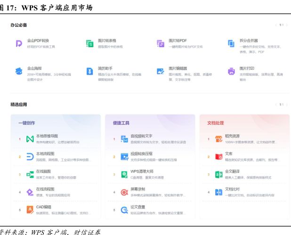Select the 便捷工具 category header

121,123
